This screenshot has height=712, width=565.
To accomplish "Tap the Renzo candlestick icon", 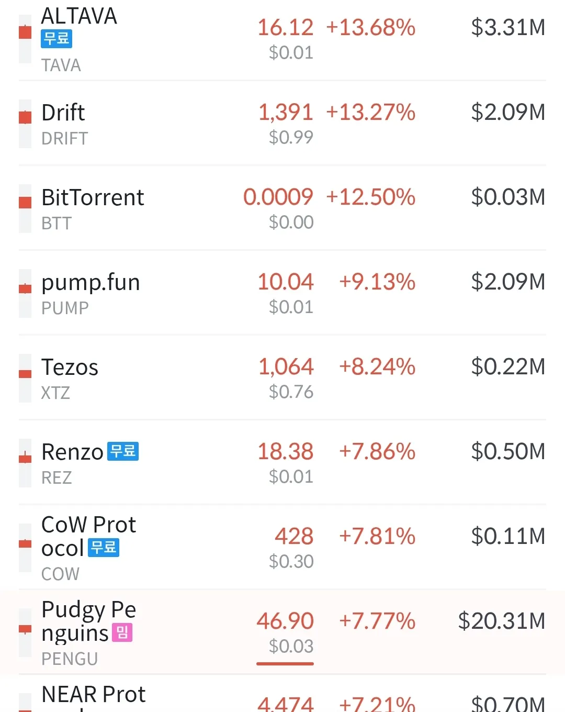I will click(x=25, y=463).
